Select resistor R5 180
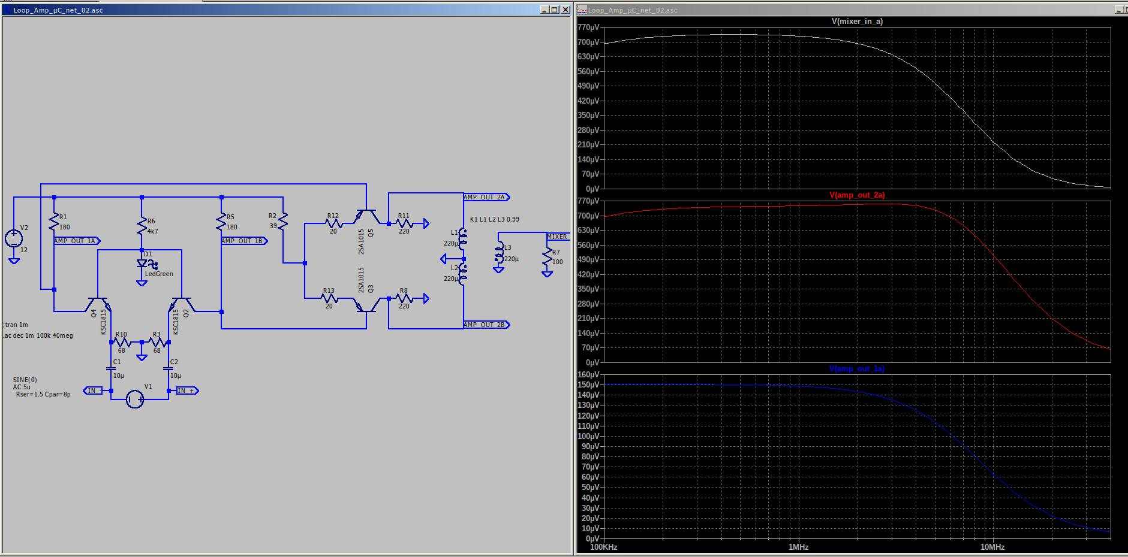This screenshot has width=1128, height=557. pyautogui.click(x=221, y=222)
